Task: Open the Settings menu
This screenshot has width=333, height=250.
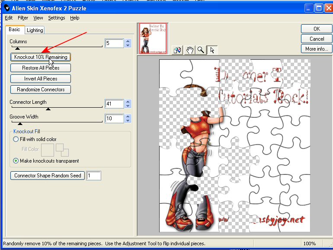Action: coord(57,18)
